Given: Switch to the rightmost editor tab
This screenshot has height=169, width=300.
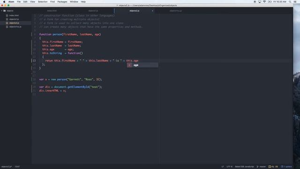Looking at the screenshot, I should click(x=176, y=11).
